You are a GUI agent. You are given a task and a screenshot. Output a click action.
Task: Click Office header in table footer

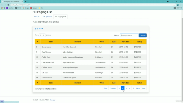tap(102, 83)
